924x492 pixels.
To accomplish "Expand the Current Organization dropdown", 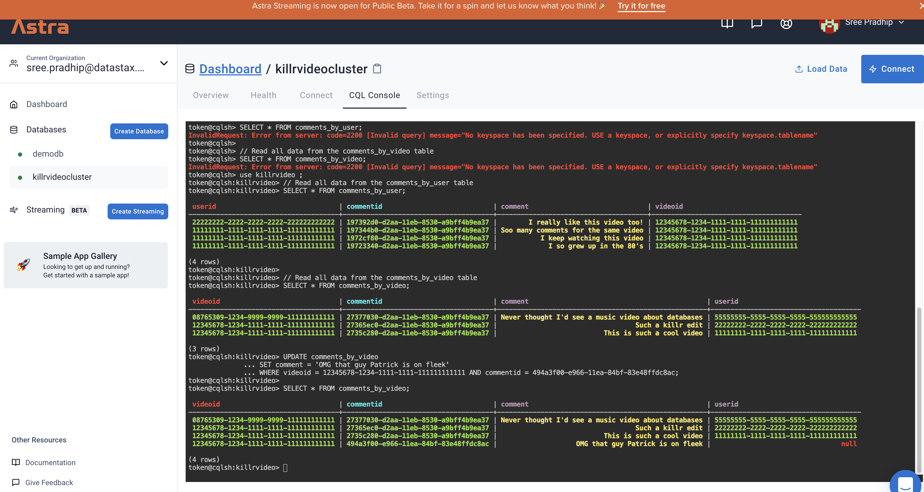I will pyautogui.click(x=164, y=63).
